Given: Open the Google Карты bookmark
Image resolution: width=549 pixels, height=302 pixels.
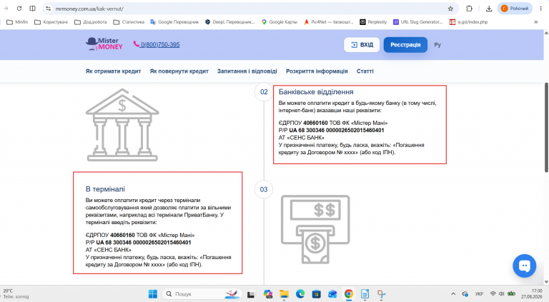Looking at the screenshot, I should pos(280,22).
